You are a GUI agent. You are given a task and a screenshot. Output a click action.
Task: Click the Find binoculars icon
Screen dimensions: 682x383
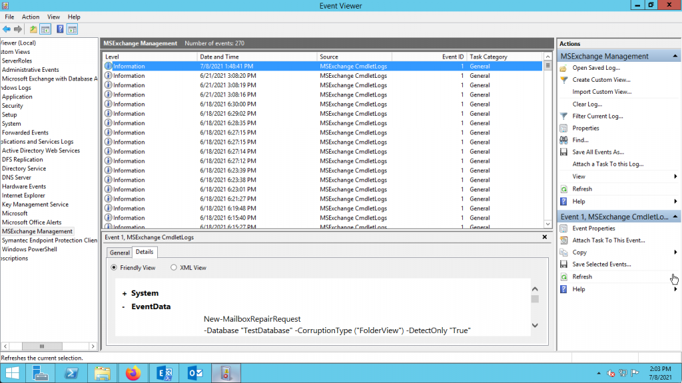pos(563,140)
